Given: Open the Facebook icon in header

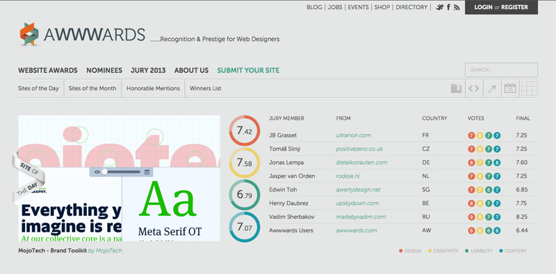Looking at the screenshot, I should [448, 7].
